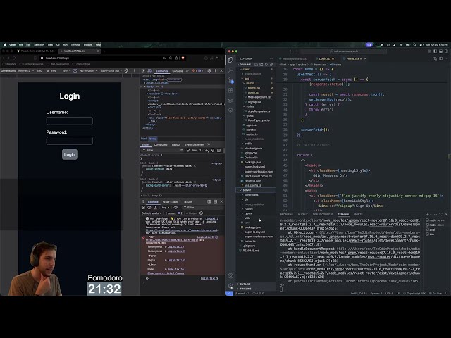The height and width of the screenshot is (338, 451).
Task: Click the new style rule plus icon
Action: tap(206, 150)
